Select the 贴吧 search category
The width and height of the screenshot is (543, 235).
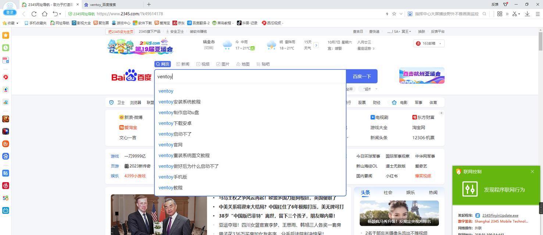tap(263, 64)
